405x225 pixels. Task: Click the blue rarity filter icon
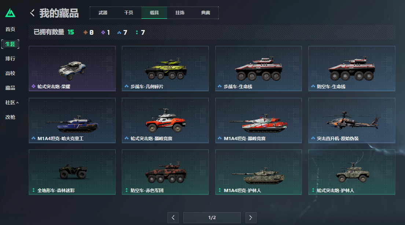click(119, 33)
